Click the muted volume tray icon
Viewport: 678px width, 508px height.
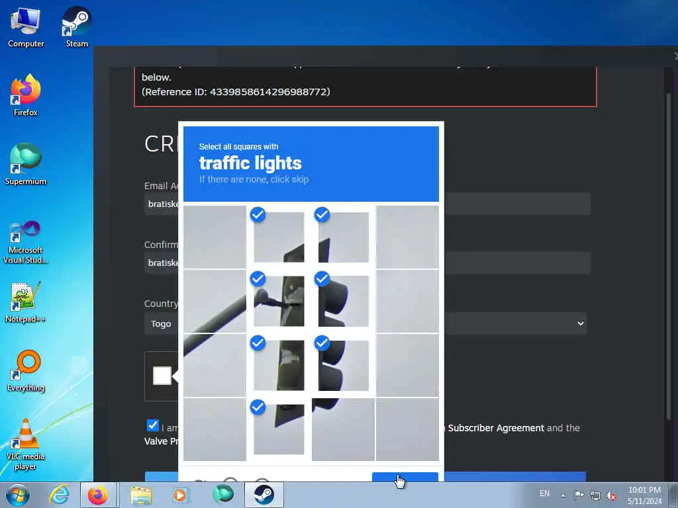pyautogui.click(x=611, y=495)
